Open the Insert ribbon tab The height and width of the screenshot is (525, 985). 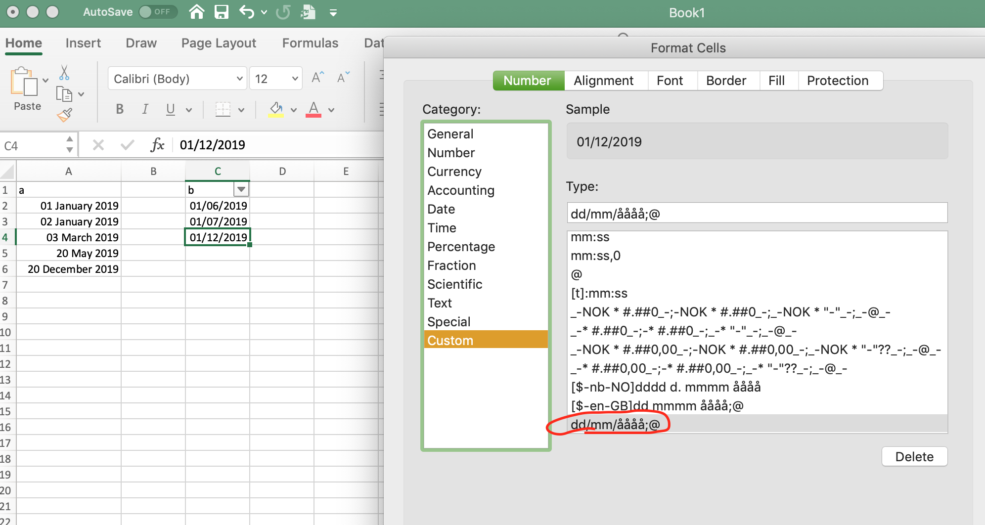pyautogui.click(x=83, y=43)
